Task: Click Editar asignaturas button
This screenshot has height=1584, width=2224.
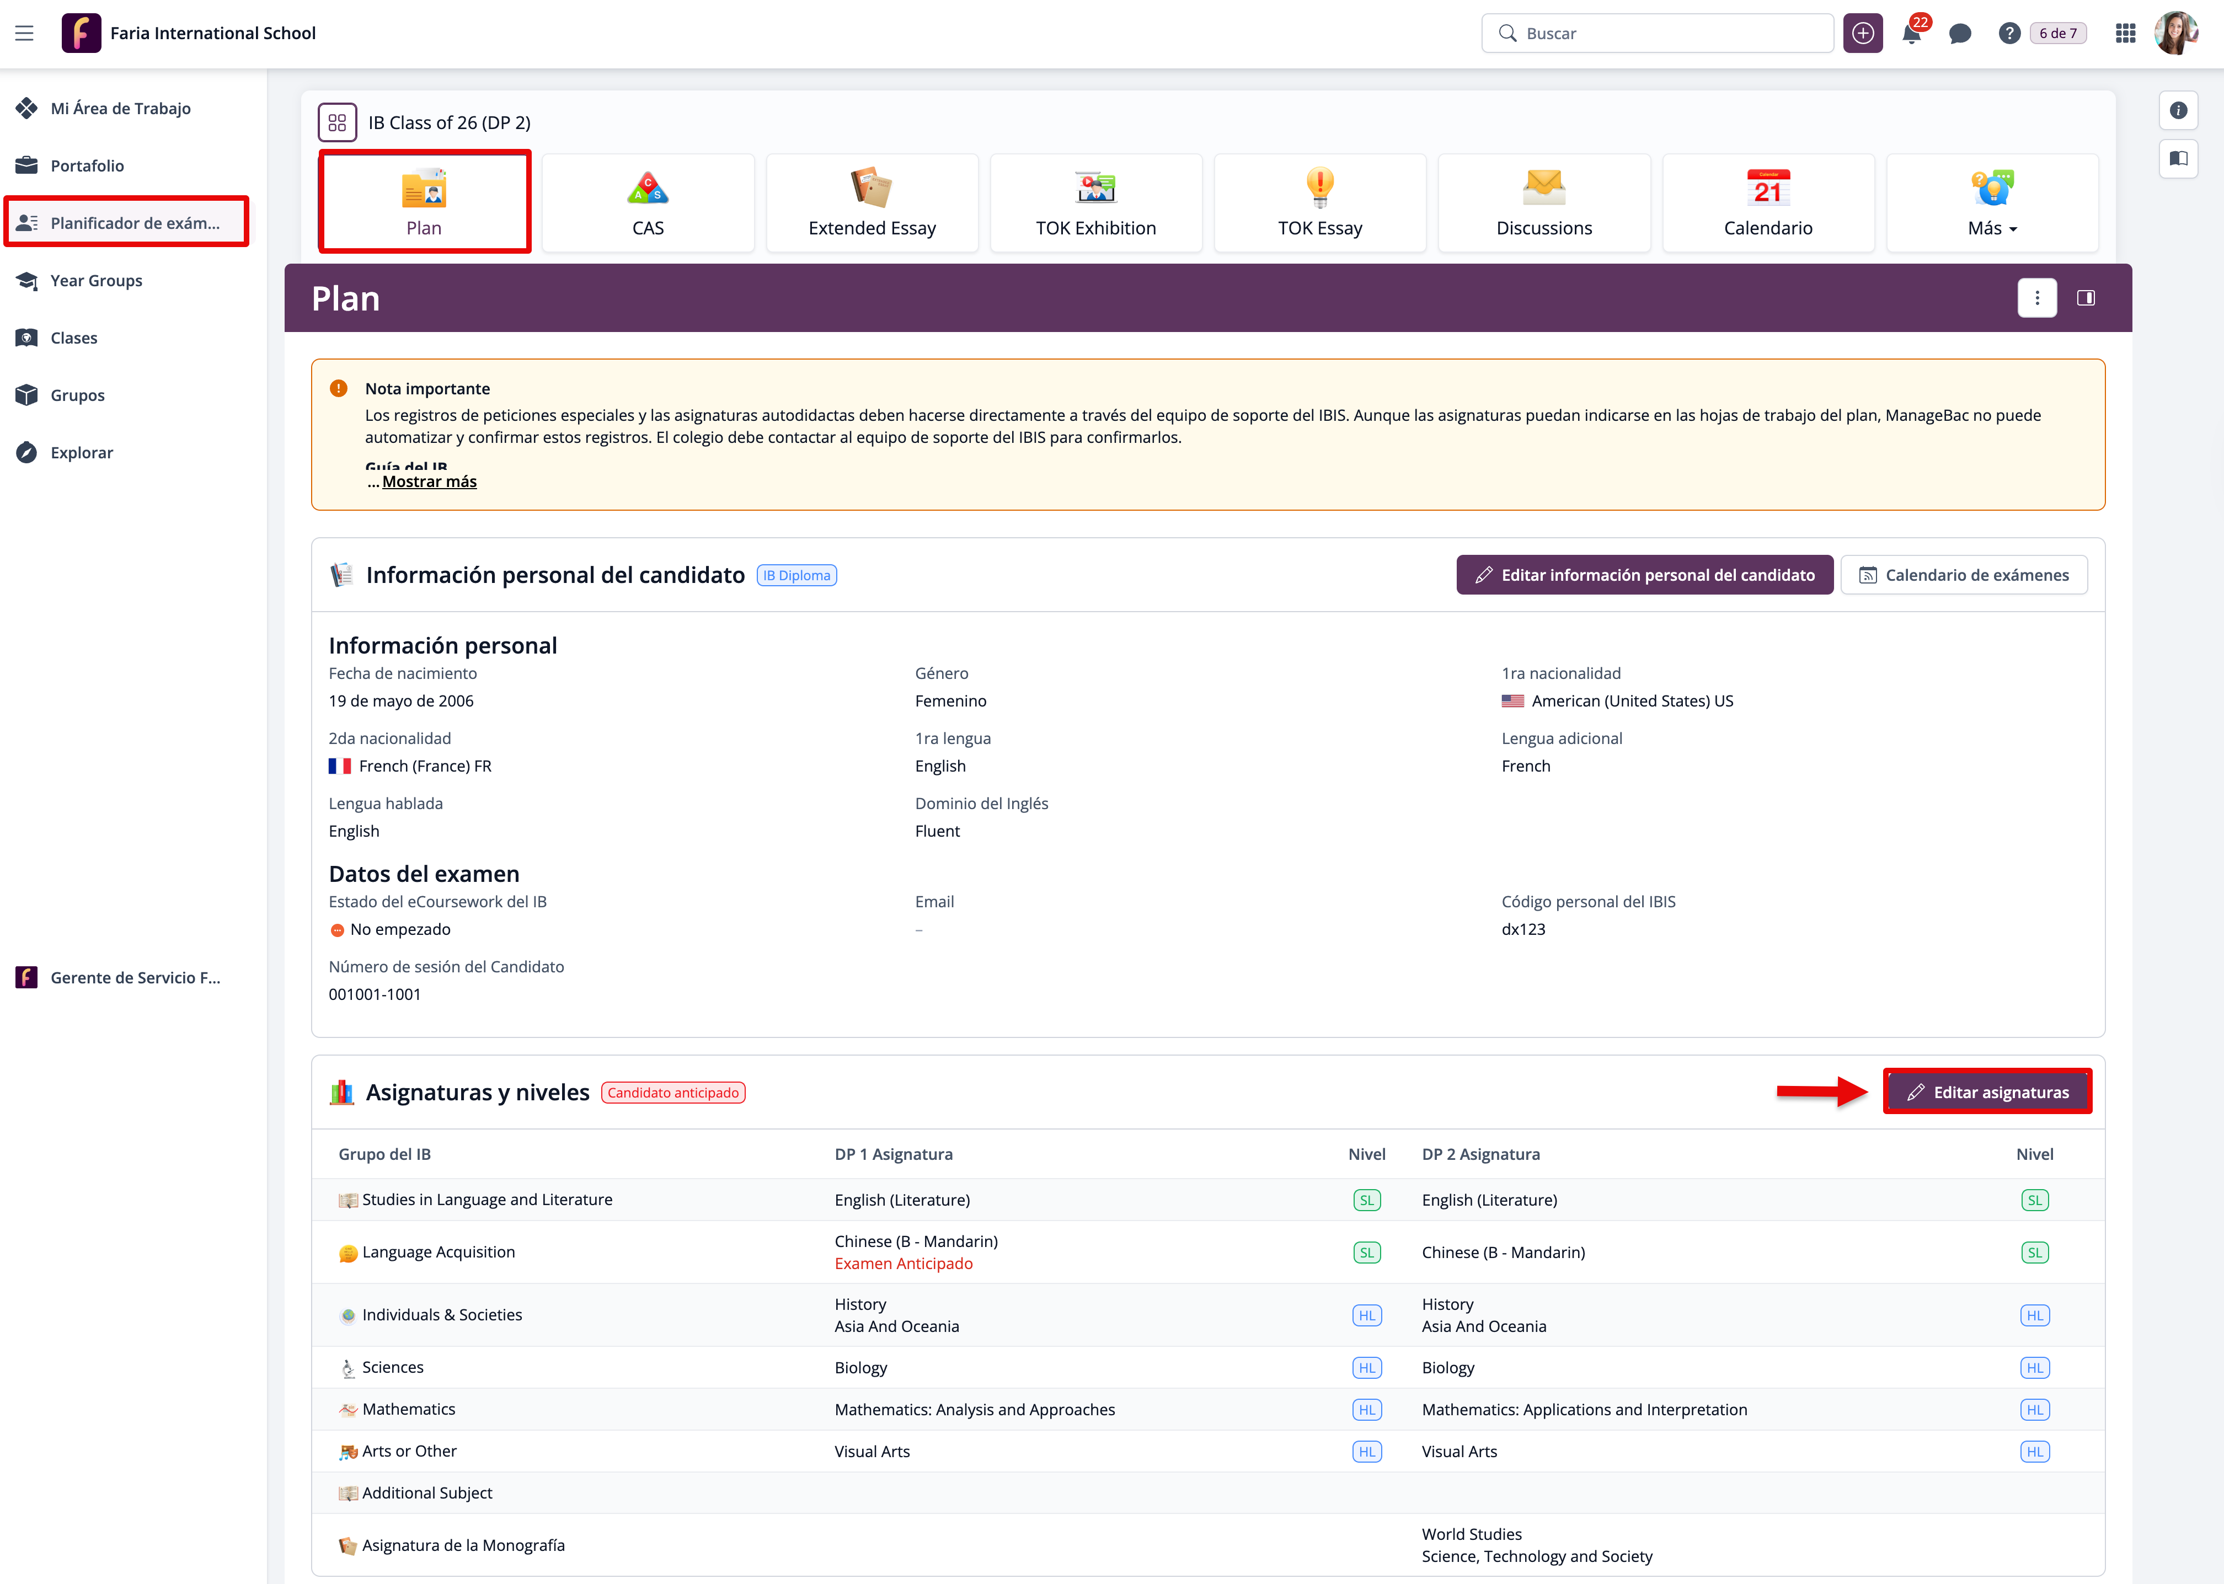Action: tap(1987, 1093)
